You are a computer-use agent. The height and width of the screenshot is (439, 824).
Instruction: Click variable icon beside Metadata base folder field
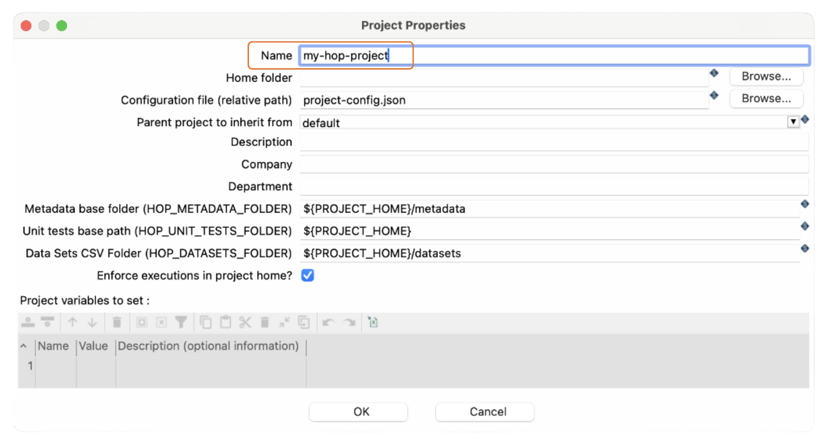(805, 204)
